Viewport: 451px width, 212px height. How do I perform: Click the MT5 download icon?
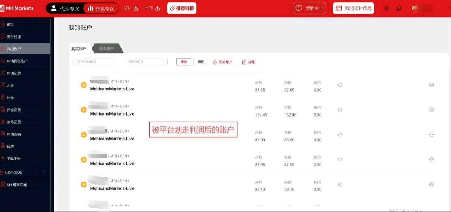click(x=158, y=8)
